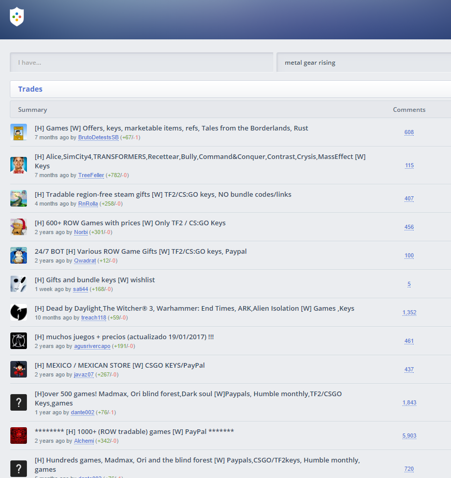This screenshot has height=478, width=451.
Task: Open '[H] 600+ ROW Games with prices' trade
Action: (130, 223)
